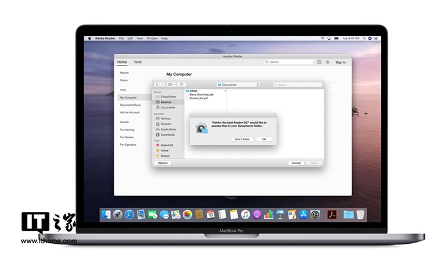Select Applications in the sidebar
This screenshot has height=264, width=445.
pos(168,129)
